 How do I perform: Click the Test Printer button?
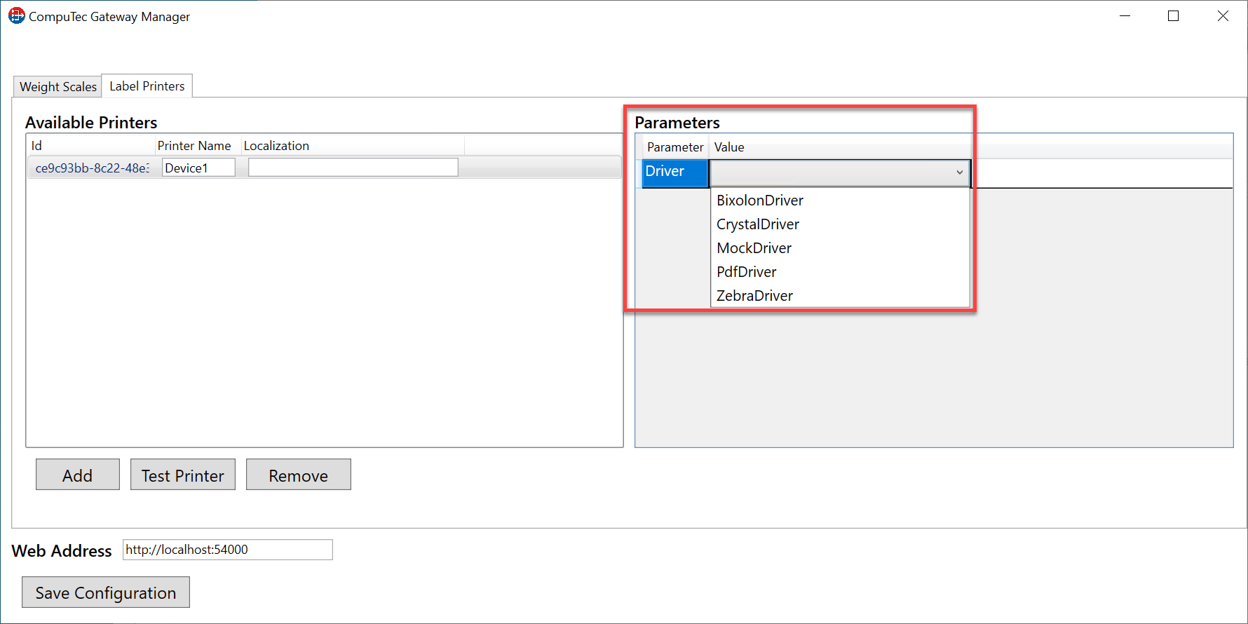point(182,475)
